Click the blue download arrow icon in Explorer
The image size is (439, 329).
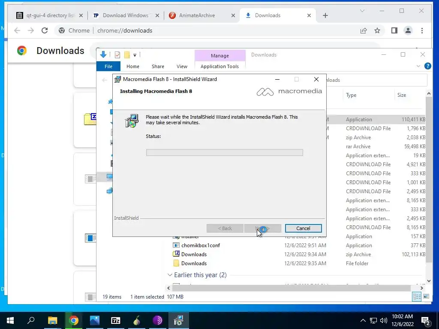(x=103, y=54)
